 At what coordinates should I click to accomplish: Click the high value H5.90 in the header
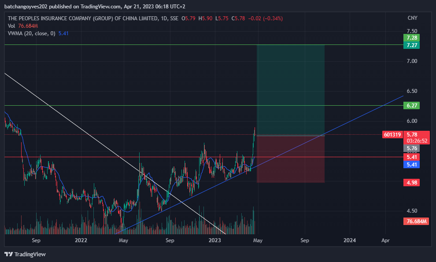pyautogui.click(x=205, y=18)
